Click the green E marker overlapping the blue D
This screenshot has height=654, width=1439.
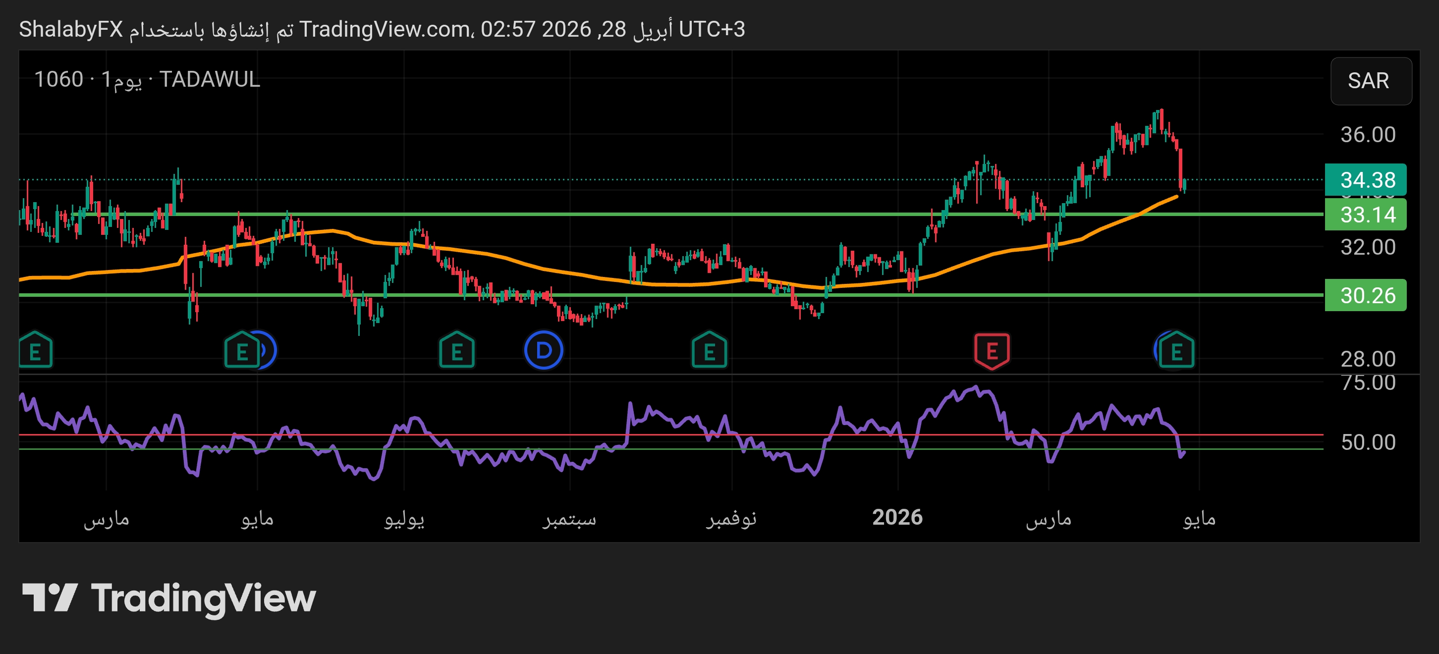pyautogui.click(x=242, y=351)
